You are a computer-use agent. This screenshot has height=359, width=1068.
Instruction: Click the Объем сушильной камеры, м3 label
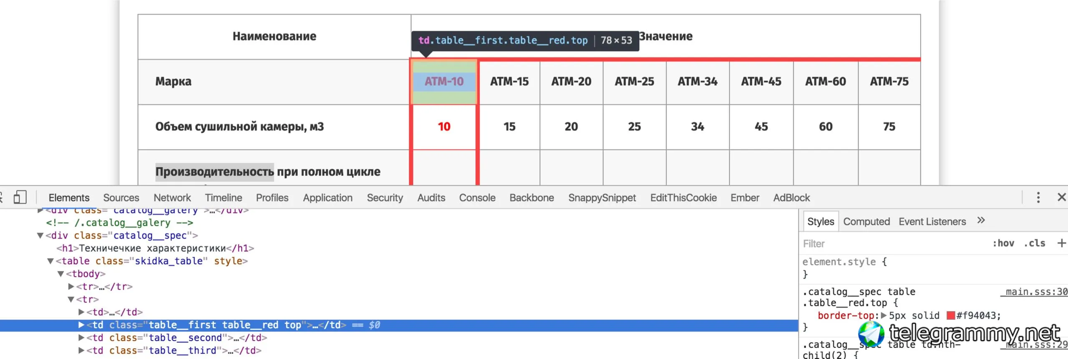239,127
